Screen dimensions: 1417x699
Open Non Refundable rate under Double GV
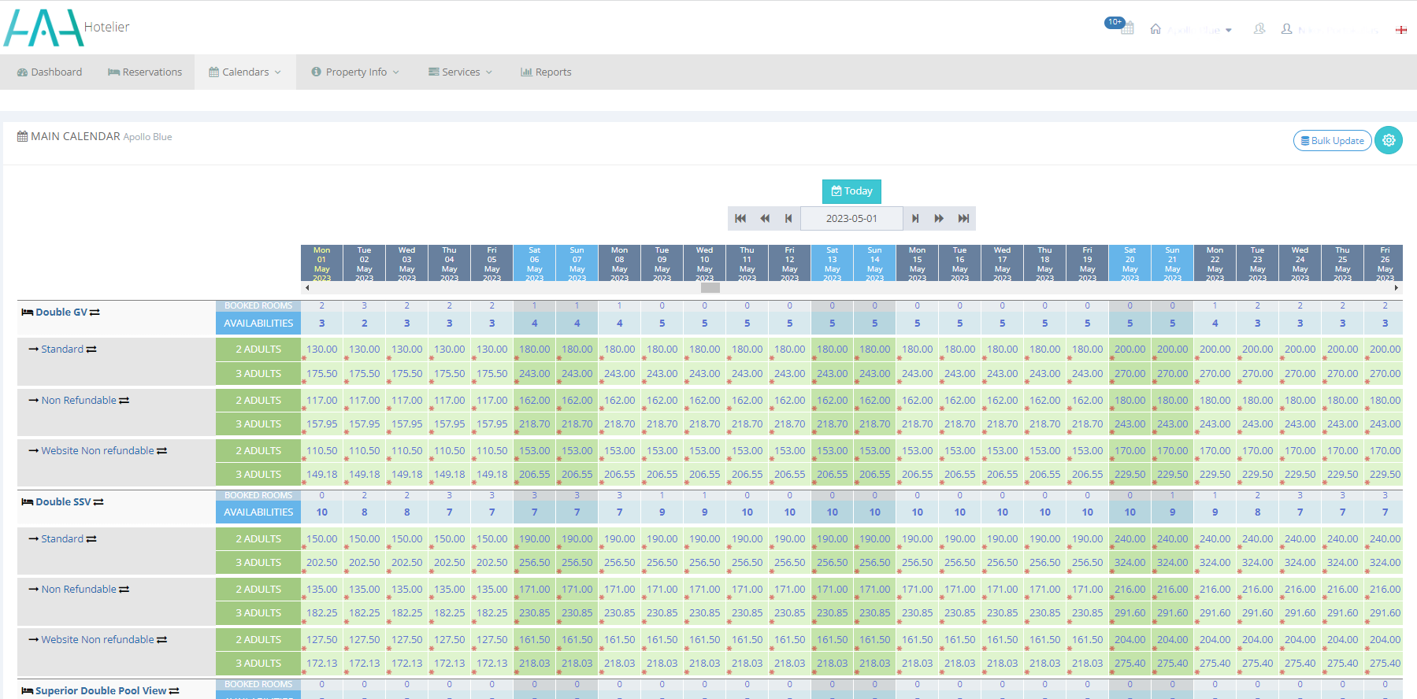point(79,401)
